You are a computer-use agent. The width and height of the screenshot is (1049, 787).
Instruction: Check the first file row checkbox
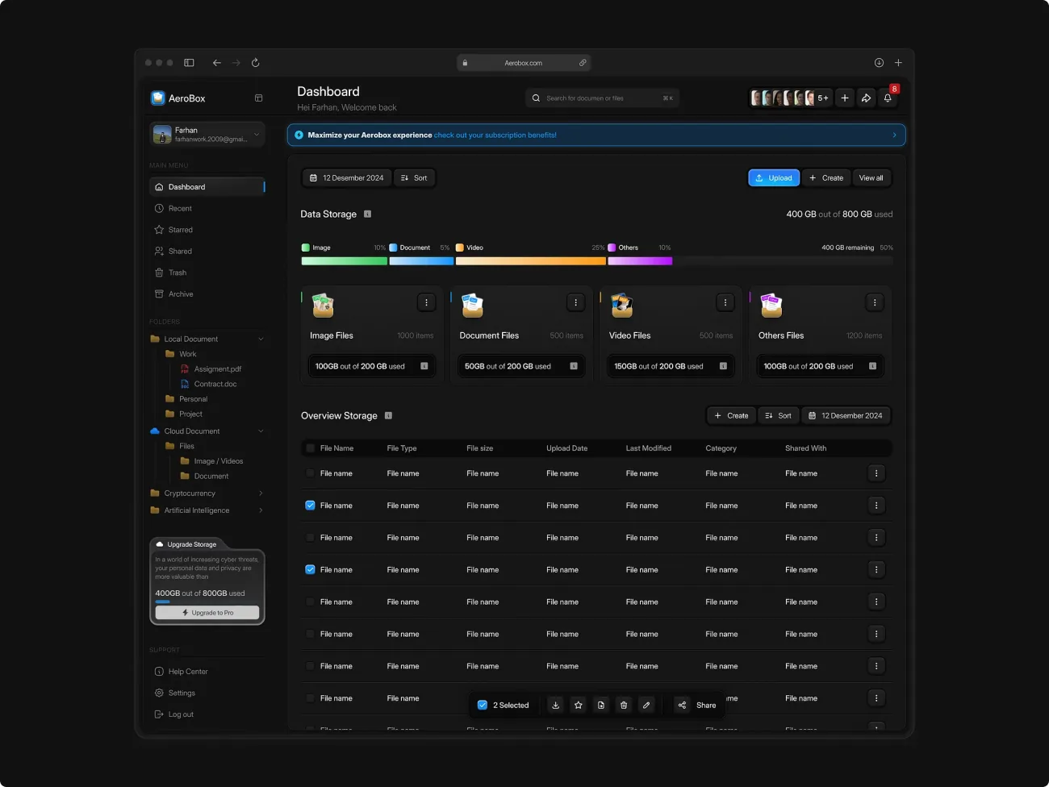pos(310,473)
